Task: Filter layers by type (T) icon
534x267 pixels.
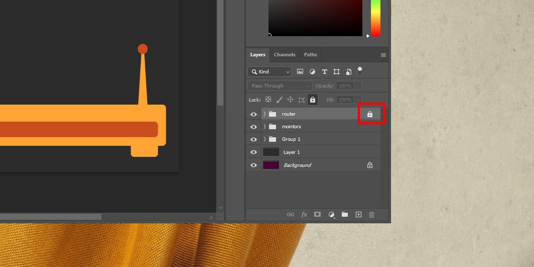Action: [324, 72]
